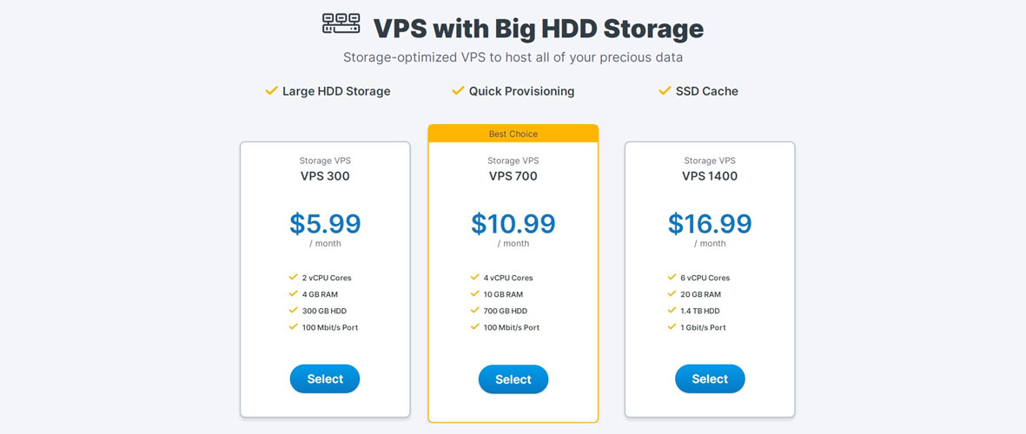Click checkmark beside 1 Gbit/s Port
Viewport: 1026px width, 434px height.
click(672, 327)
